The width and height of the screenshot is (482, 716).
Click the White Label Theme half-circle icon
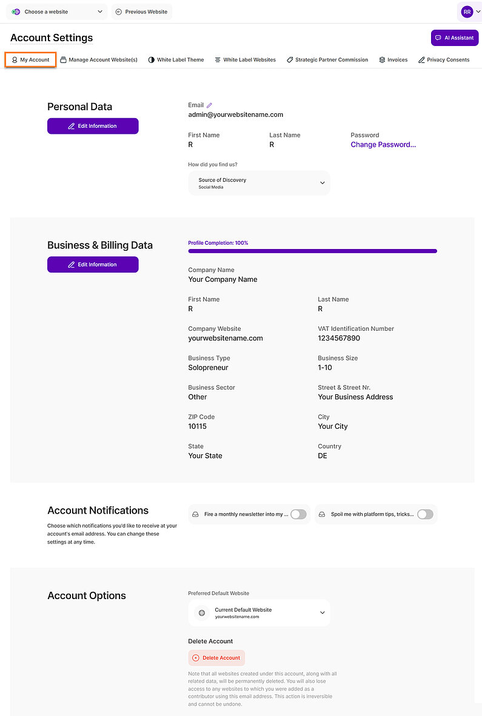(152, 59)
